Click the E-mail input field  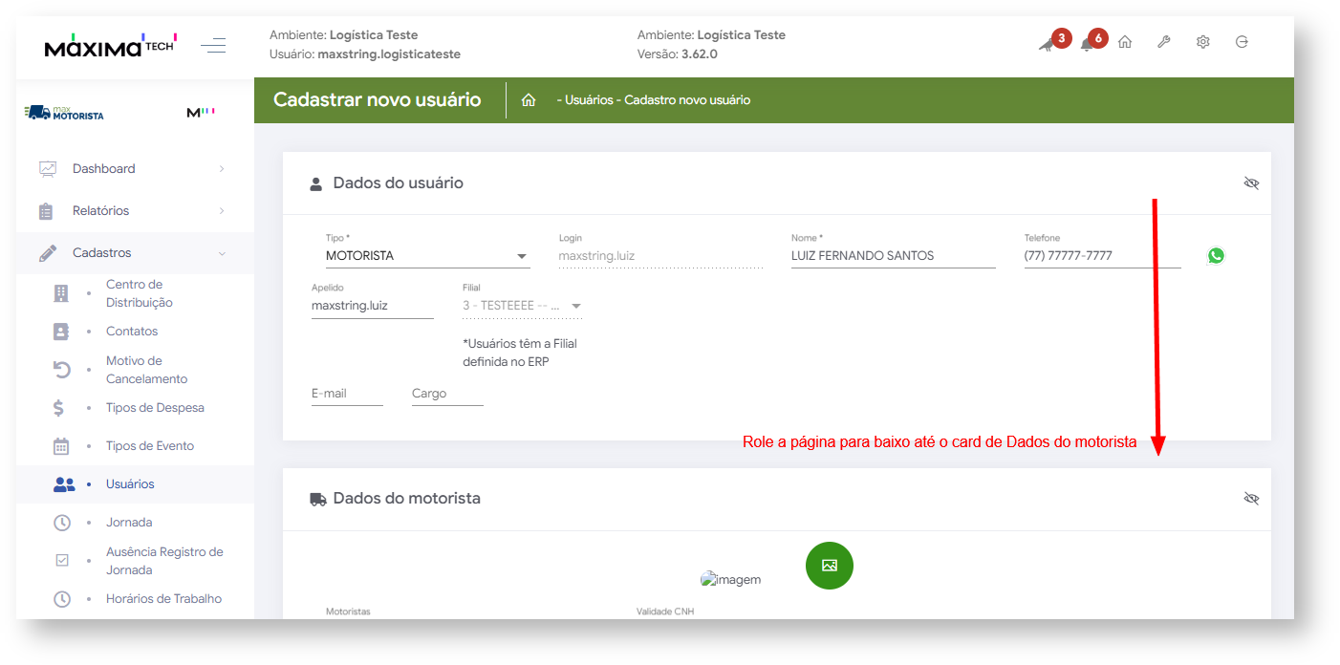(x=347, y=394)
